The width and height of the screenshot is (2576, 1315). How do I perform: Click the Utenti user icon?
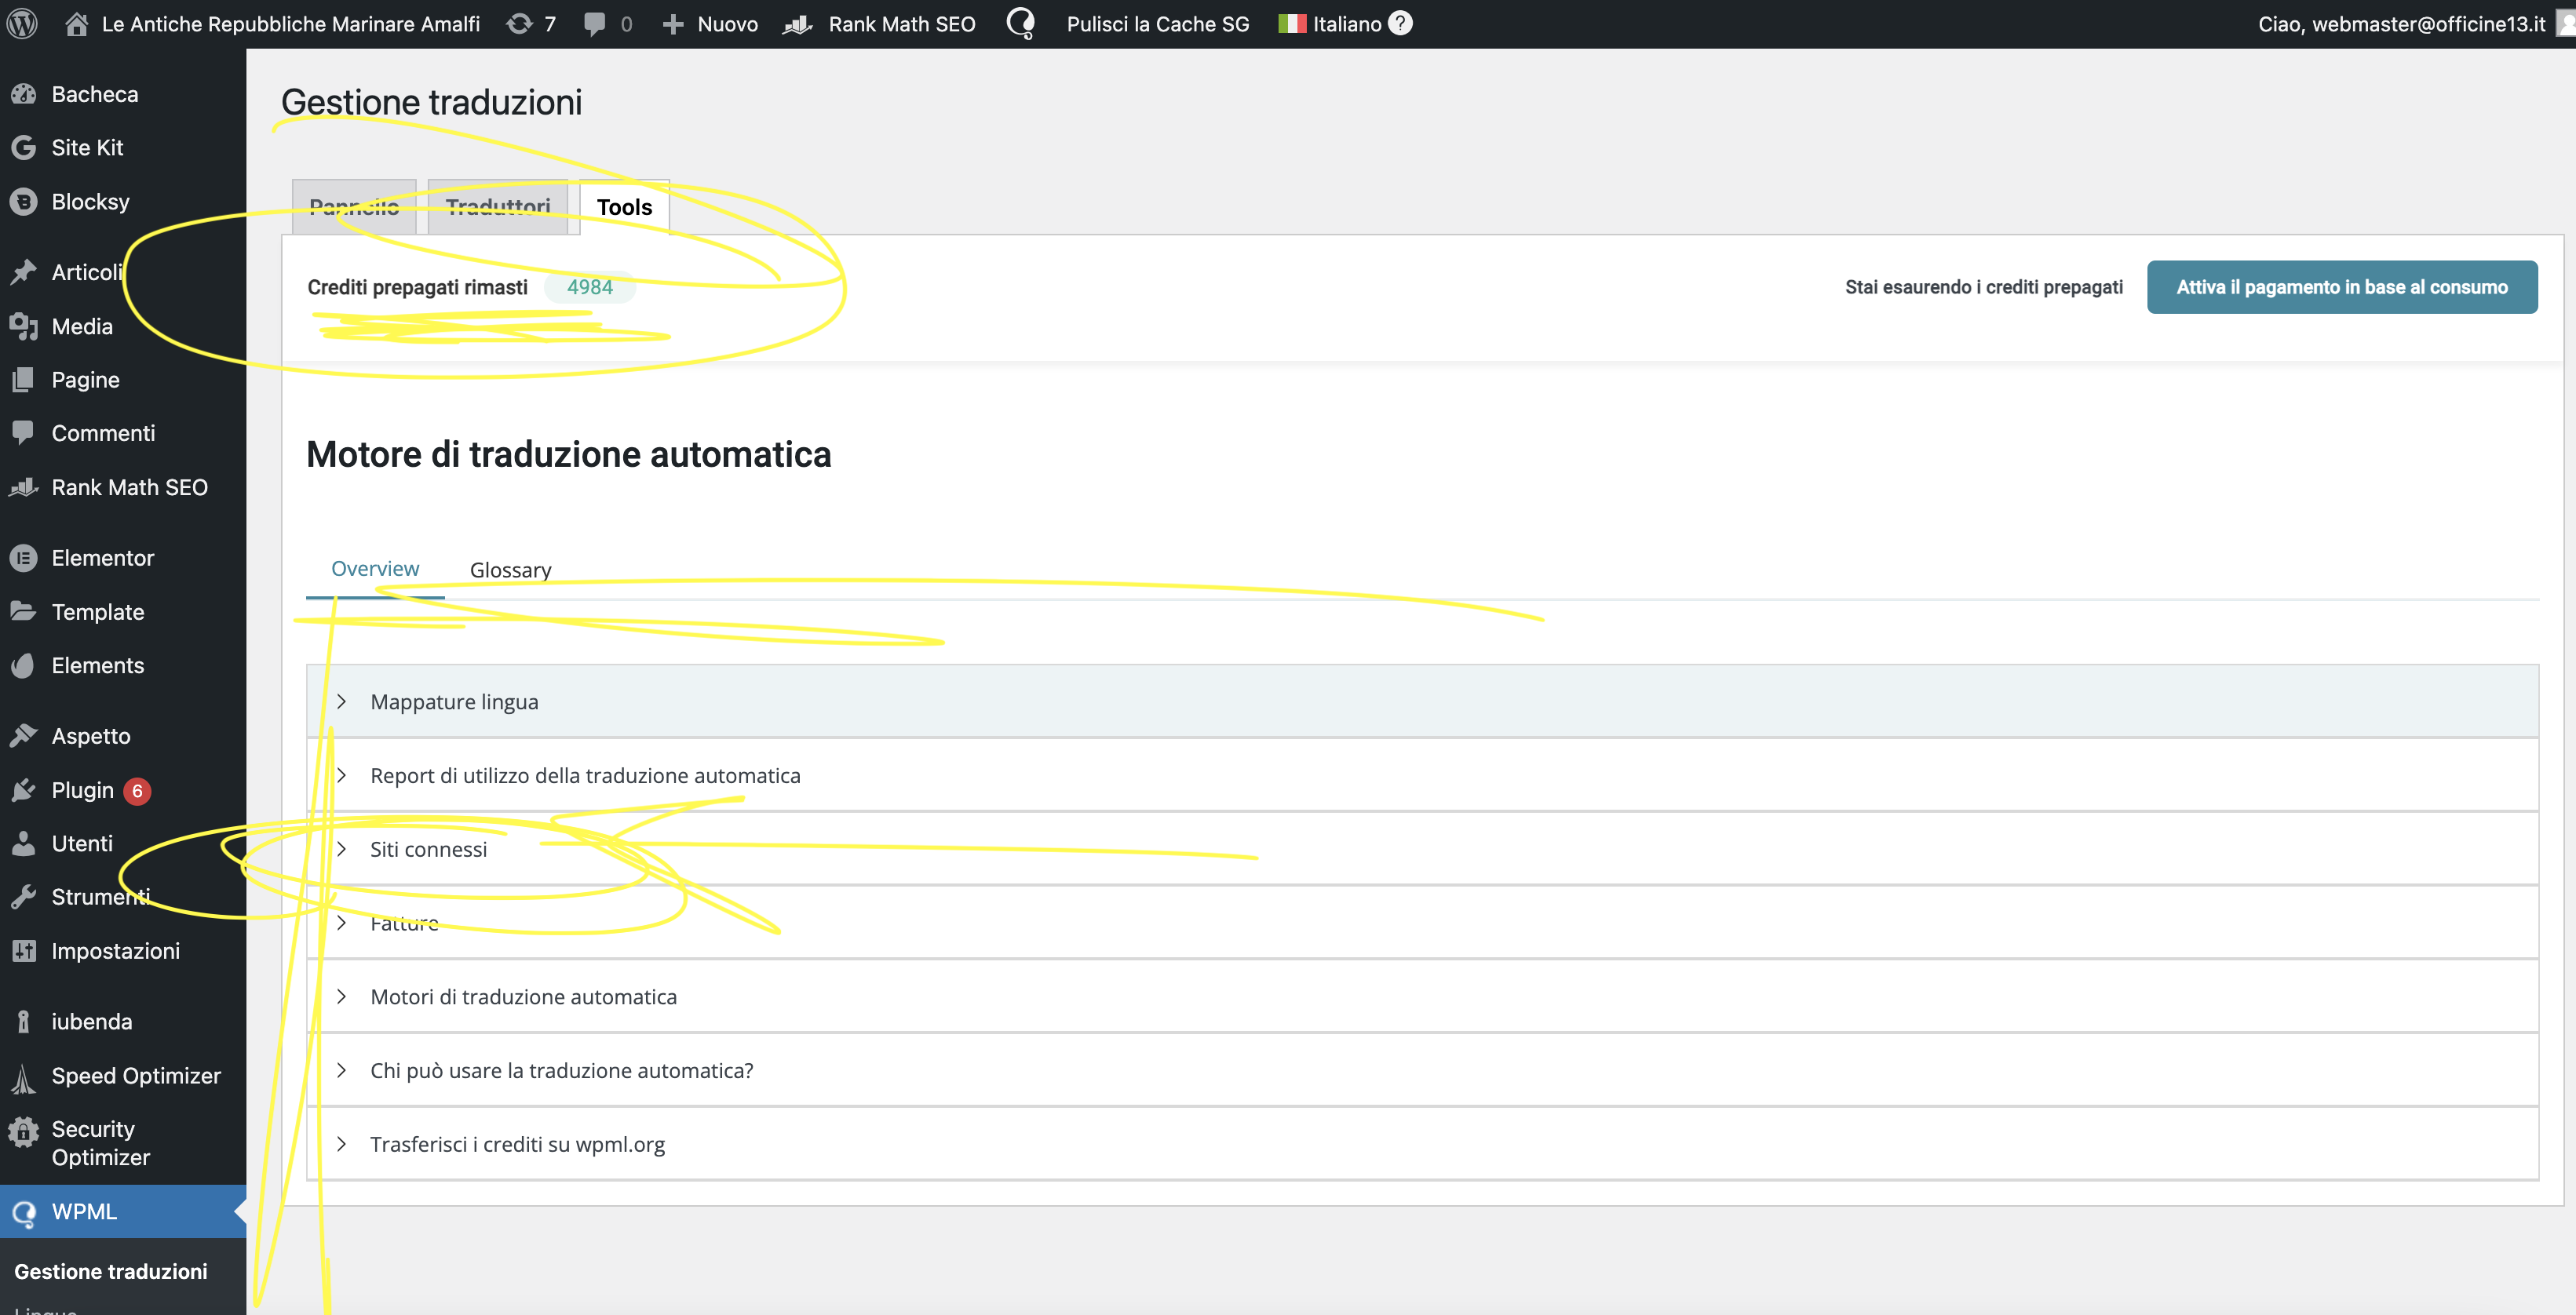(24, 843)
